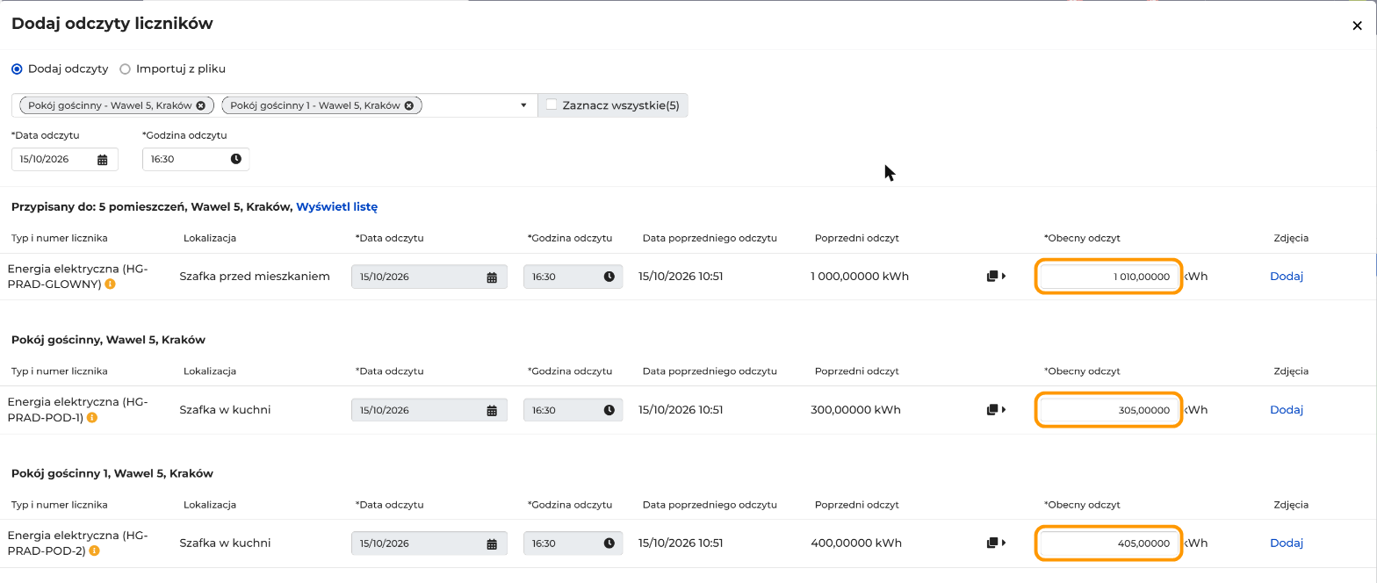Click location text 'Szafka przed mieszkaniem'
This screenshot has width=1377, height=583.
[x=255, y=277]
